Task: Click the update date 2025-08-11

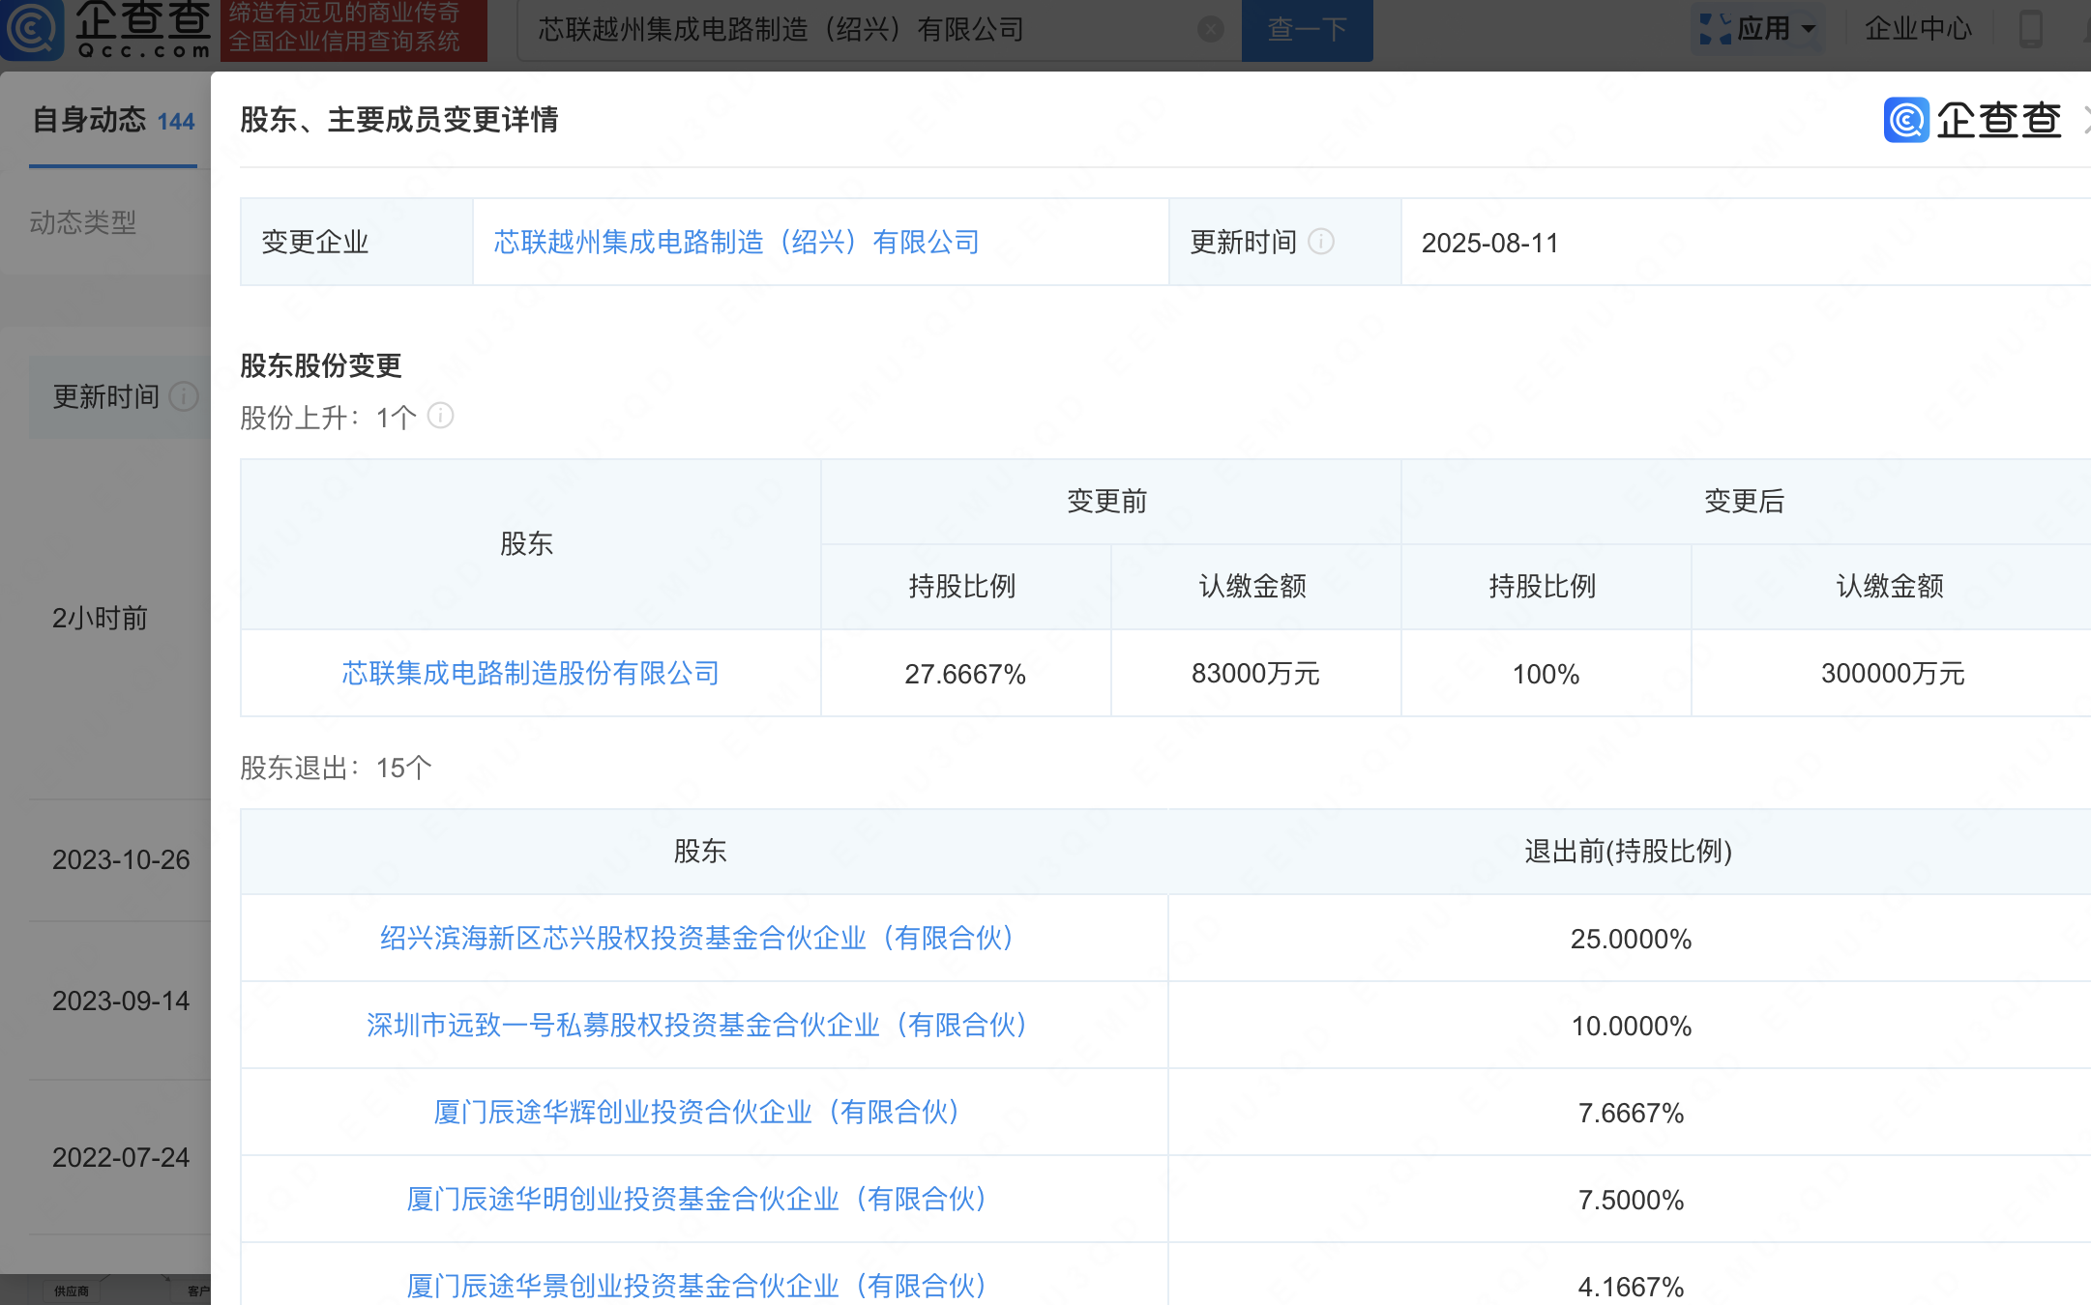Action: coord(1490,243)
